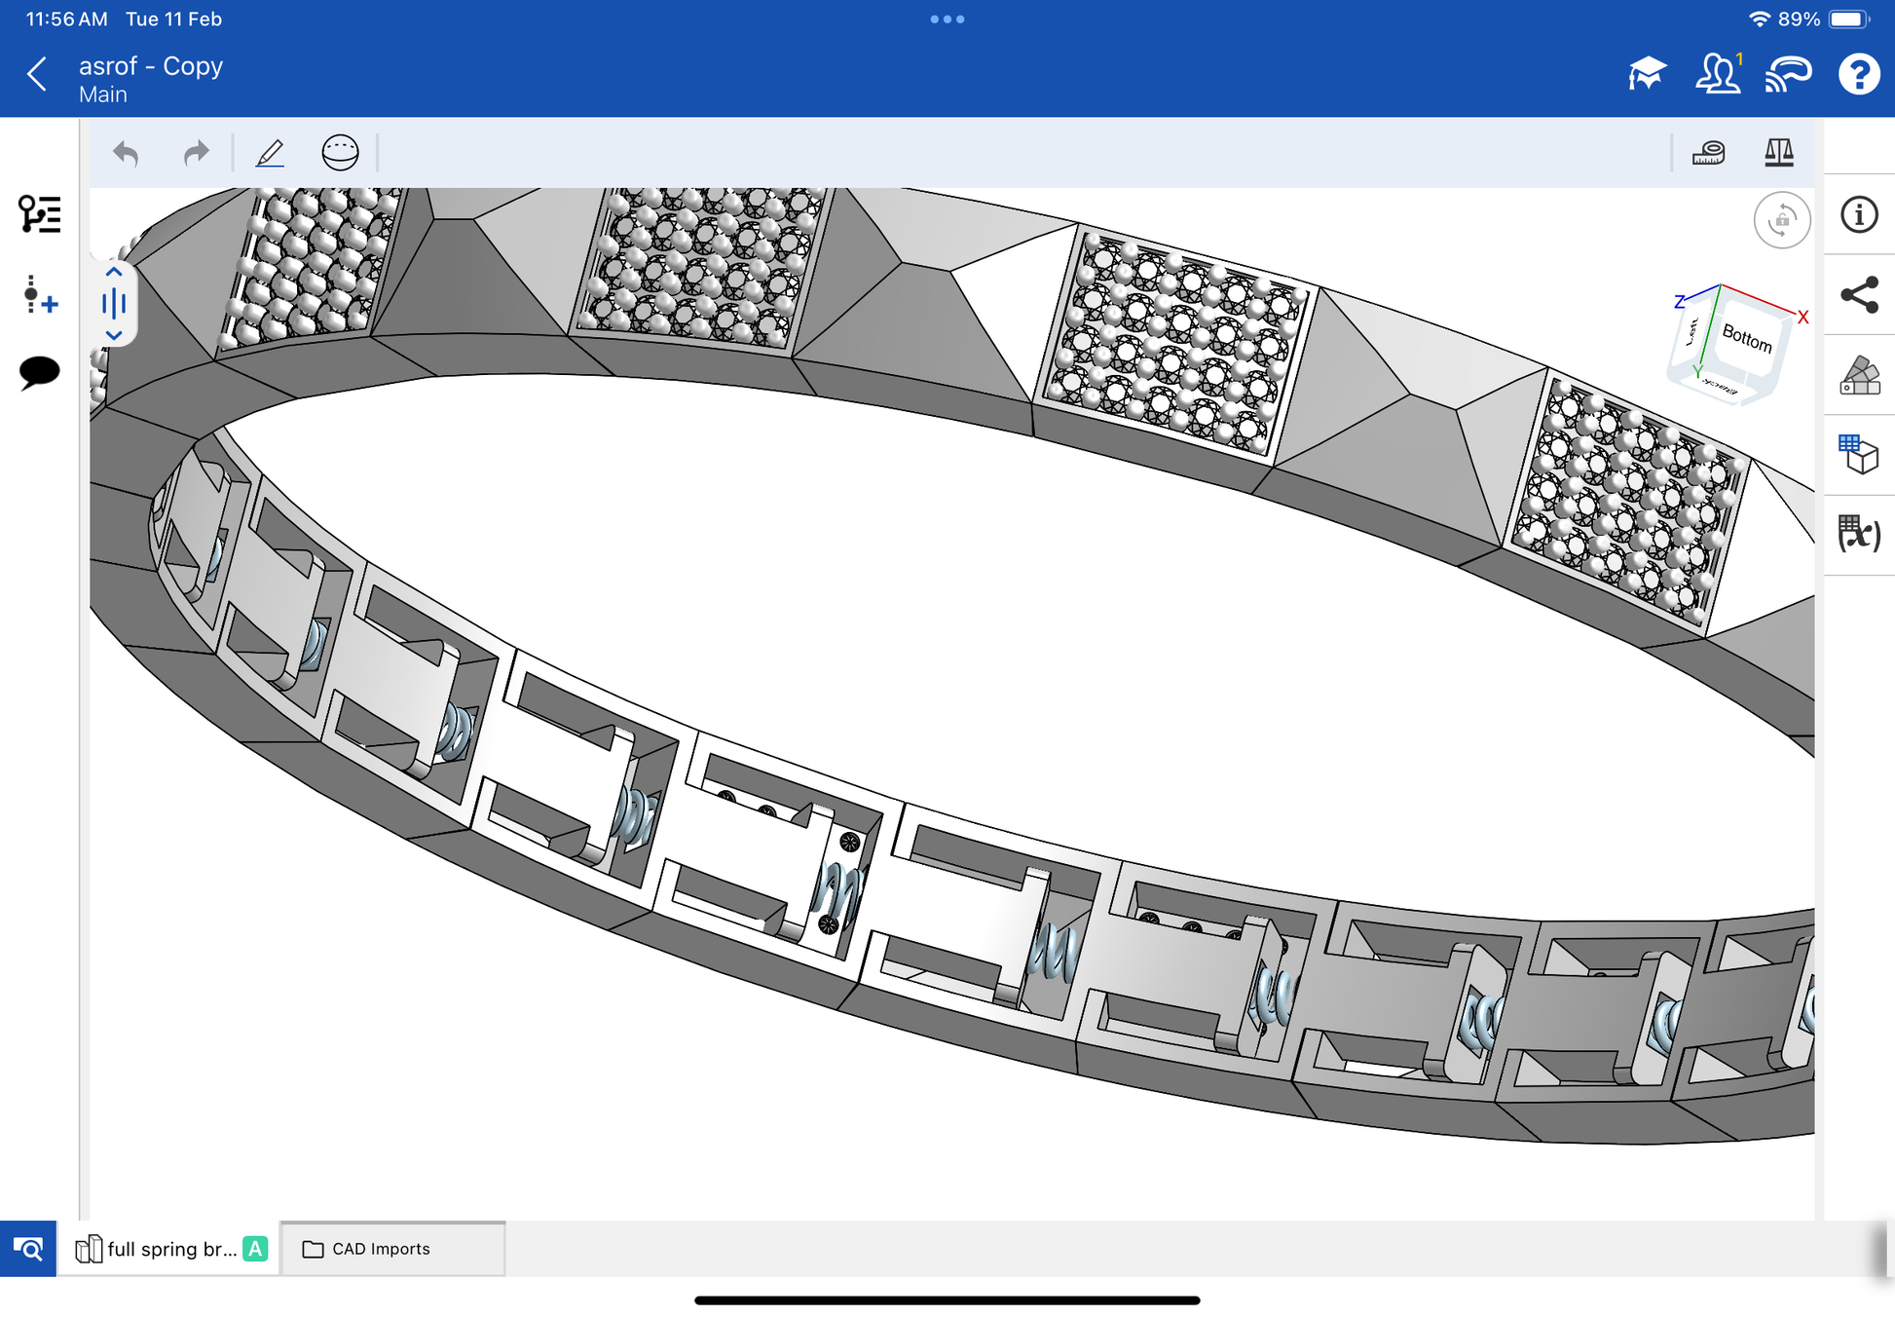This screenshot has height=1317, width=1895.
Task: Expand rollback bar up chevron
Action: click(x=114, y=272)
